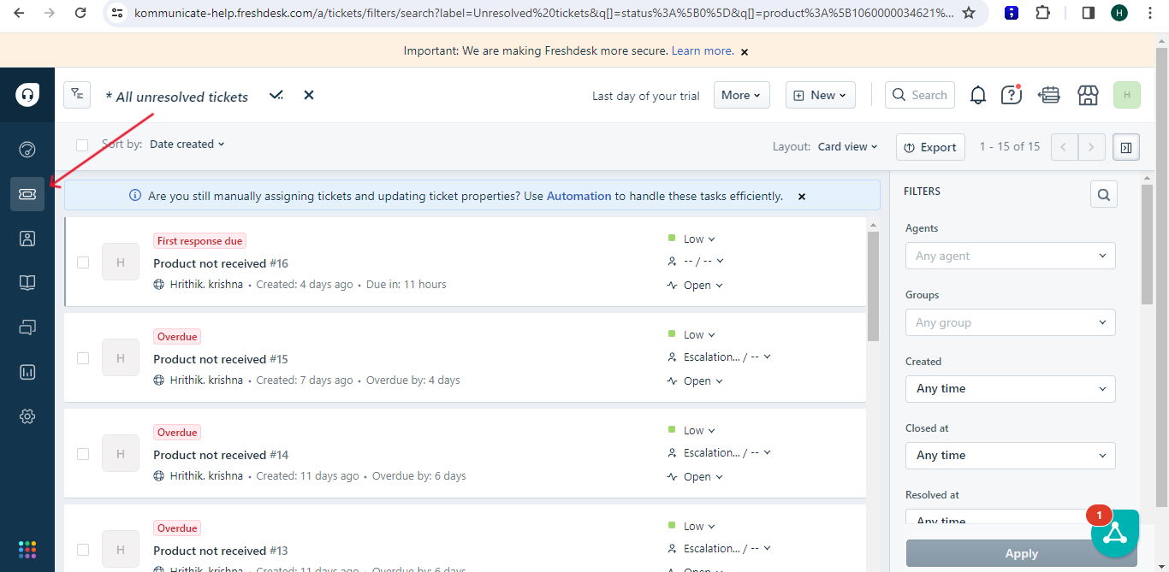Open the Tickets section in sidebar
This screenshot has height=572, width=1169.
pos(27,193)
